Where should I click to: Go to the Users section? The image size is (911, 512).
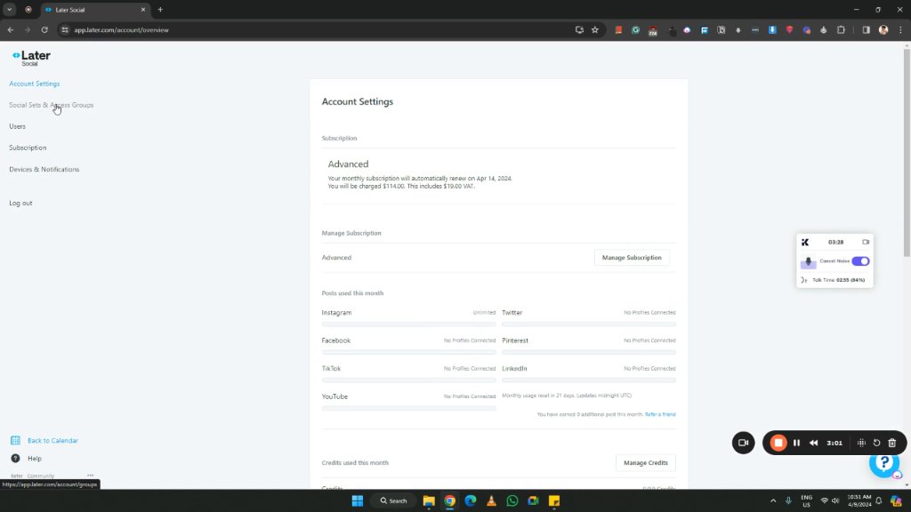(x=17, y=126)
